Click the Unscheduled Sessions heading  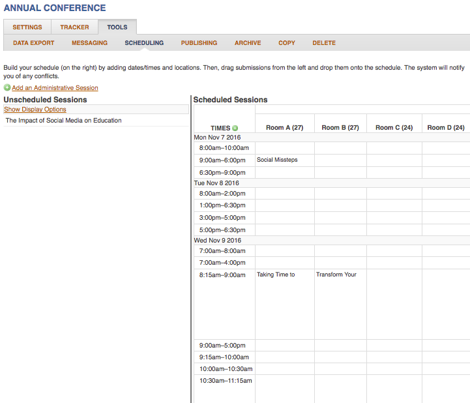(x=45, y=100)
